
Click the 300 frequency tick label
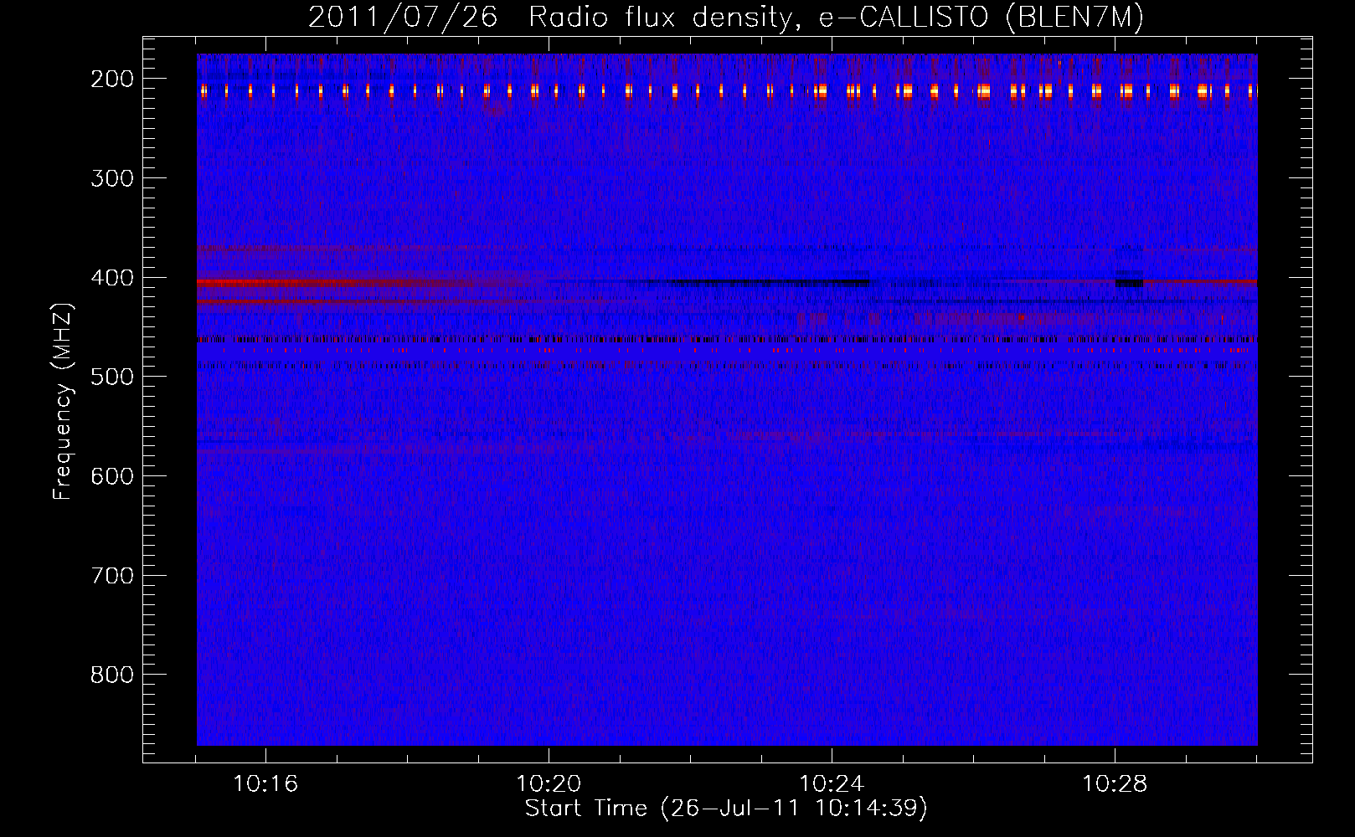[112, 178]
